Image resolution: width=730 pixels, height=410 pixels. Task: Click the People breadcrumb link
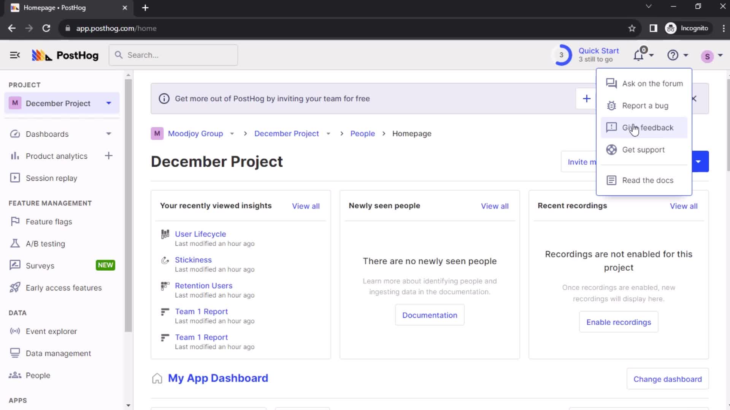pos(362,134)
